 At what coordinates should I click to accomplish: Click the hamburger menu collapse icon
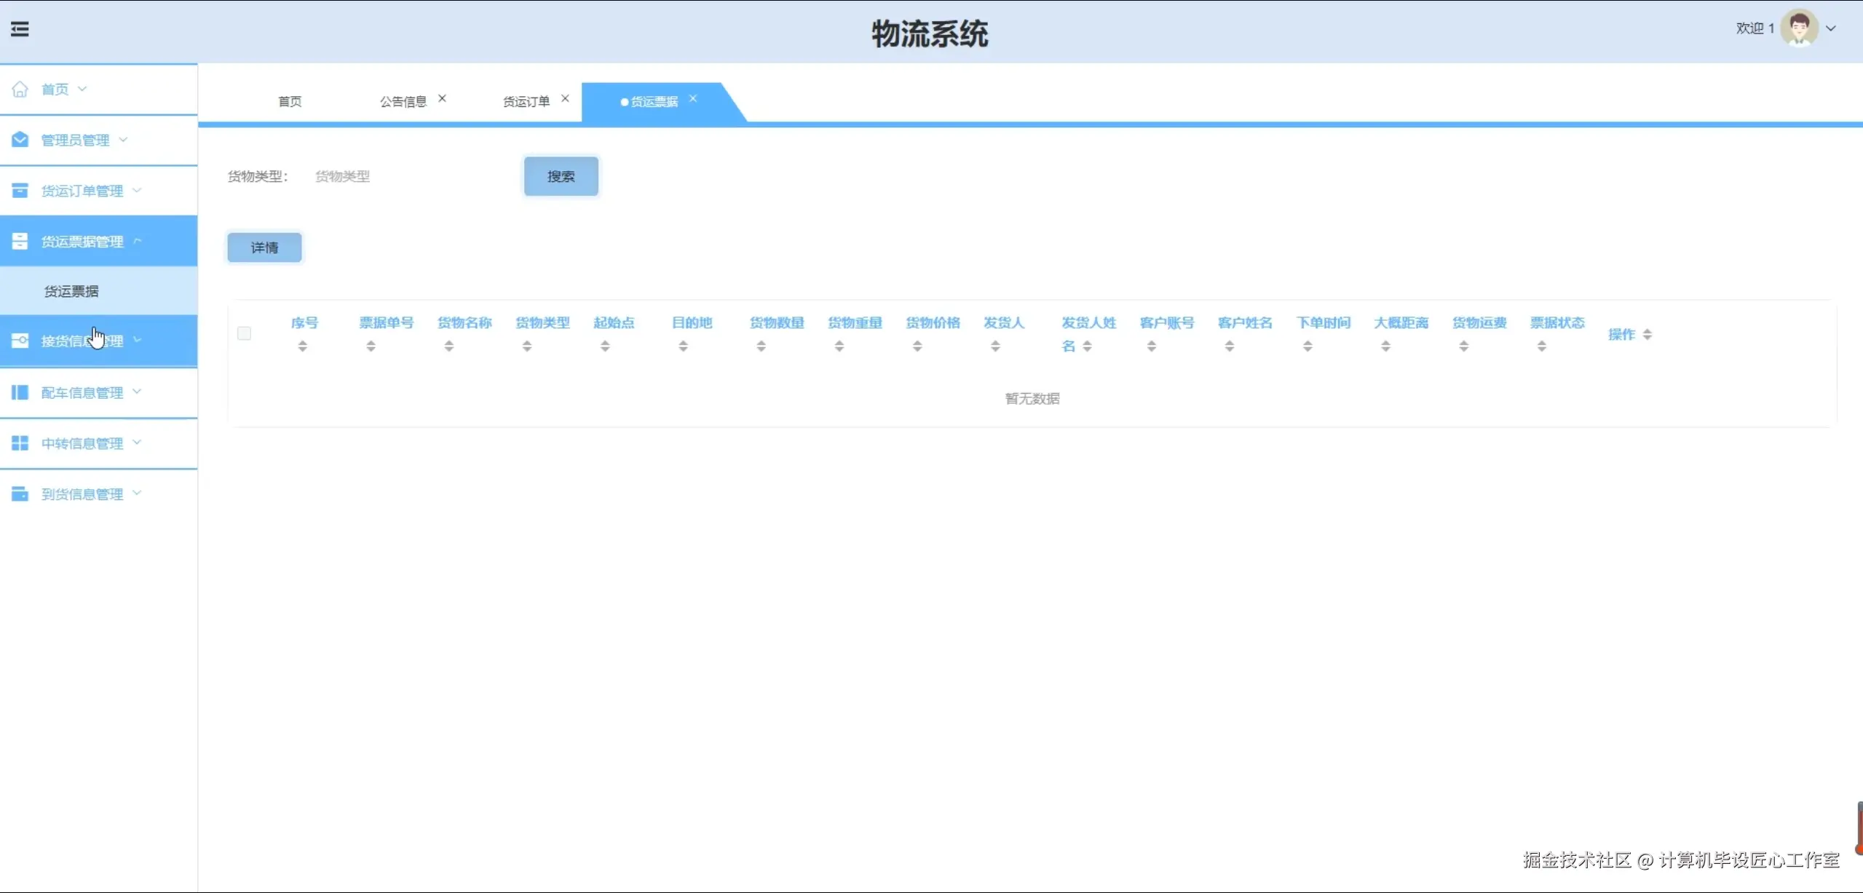click(20, 29)
